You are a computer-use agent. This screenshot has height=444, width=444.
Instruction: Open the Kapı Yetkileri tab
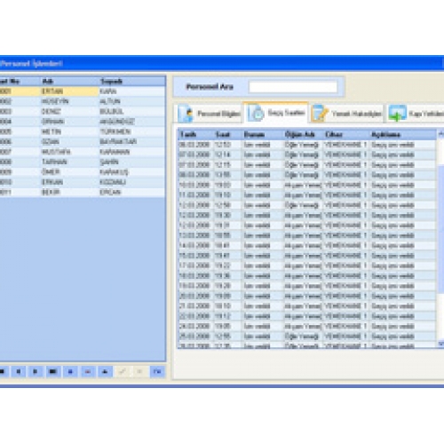(x=416, y=114)
